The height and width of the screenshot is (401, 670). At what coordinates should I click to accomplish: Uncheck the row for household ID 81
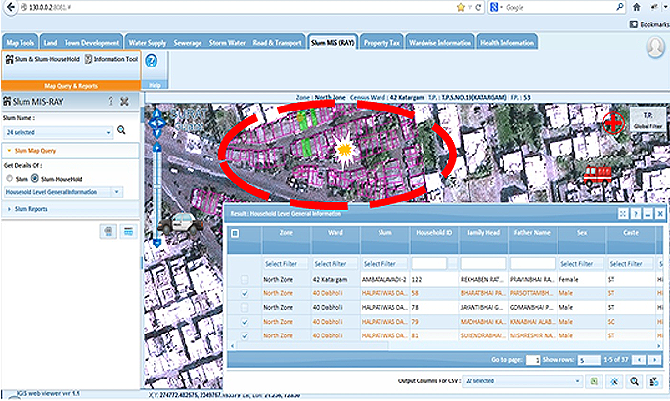(x=245, y=335)
